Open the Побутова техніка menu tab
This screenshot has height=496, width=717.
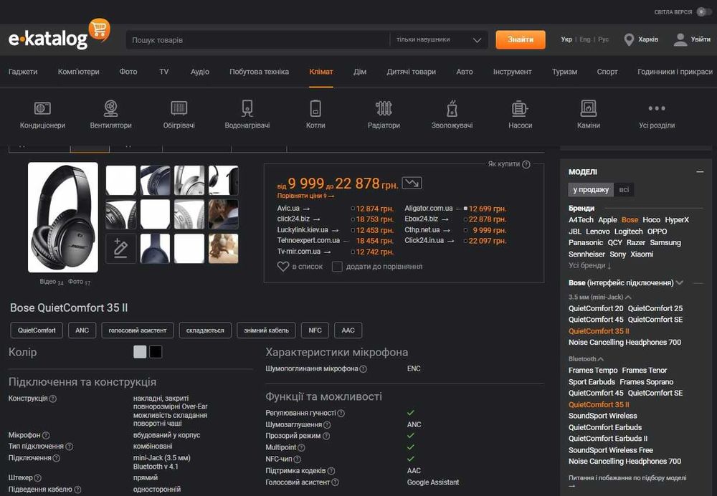[x=259, y=72]
